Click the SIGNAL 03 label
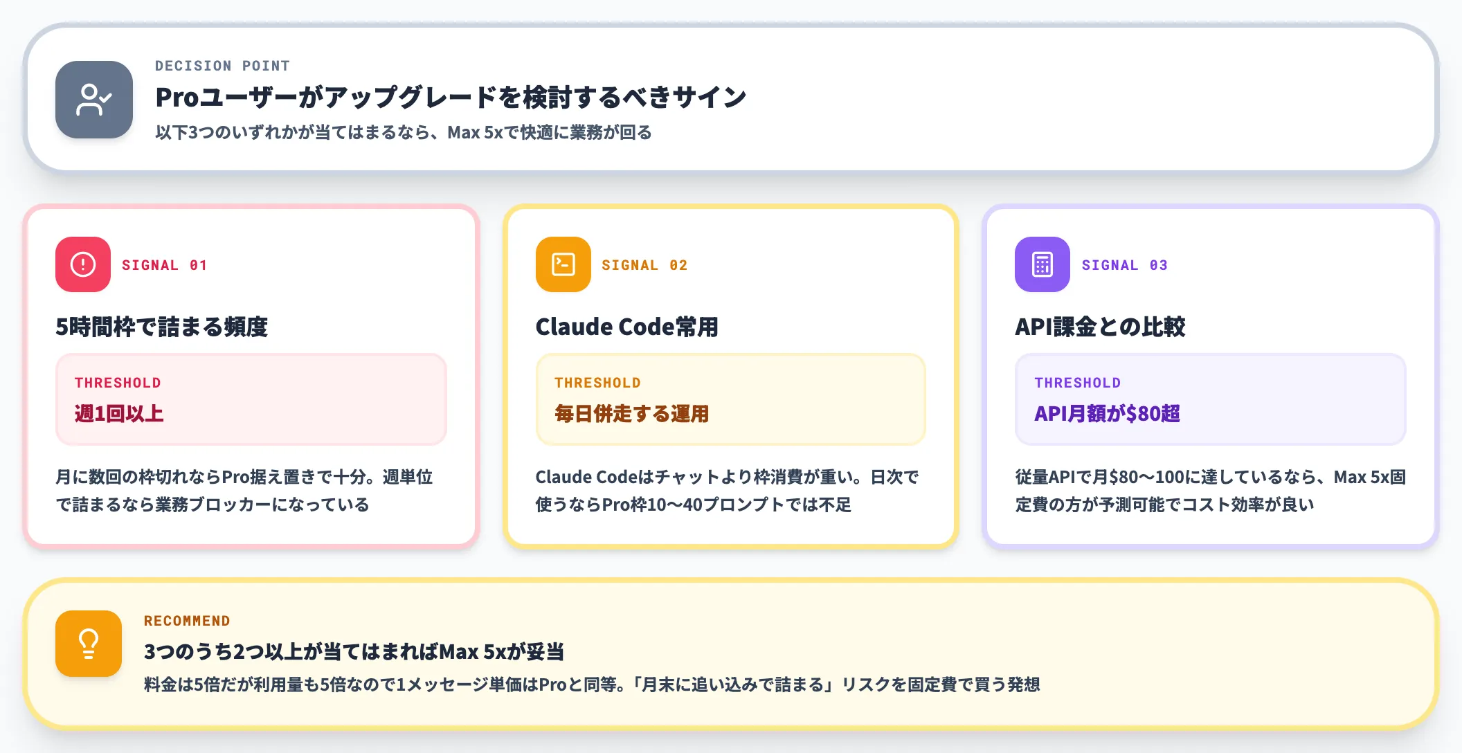 [x=1124, y=265]
